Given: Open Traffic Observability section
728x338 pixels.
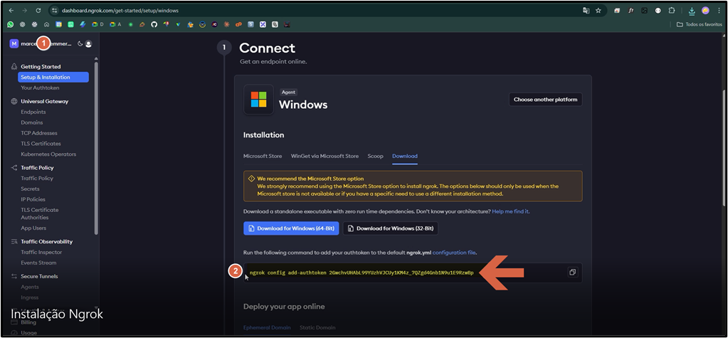Looking at the screenshot, I should click(46, 241).
